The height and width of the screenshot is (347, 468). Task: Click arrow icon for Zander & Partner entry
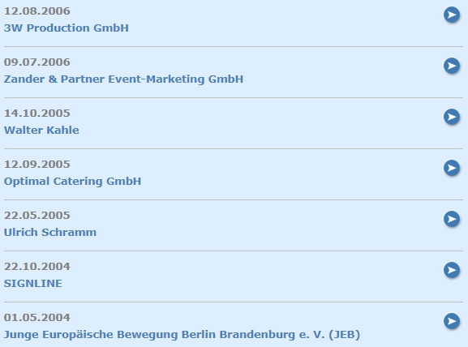(x=452, y=66)
